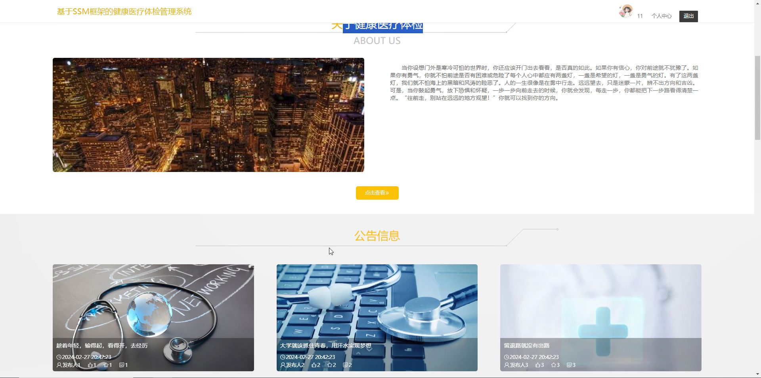Click the star icon on "趁着年轻" card
Image resolution: width=761 pixels, height=378 pixels.
coord(106,365)
